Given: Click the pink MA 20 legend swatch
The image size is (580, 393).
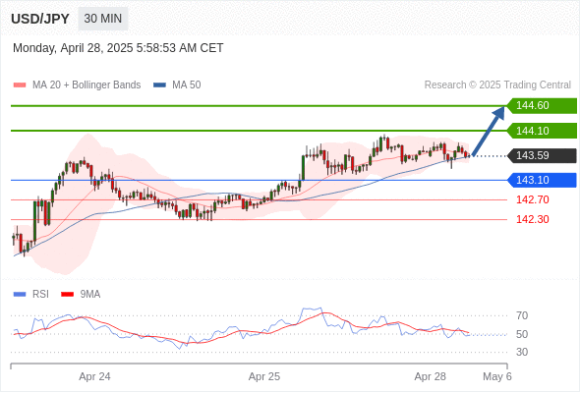Looking at the screenshot, I should pos(20,85).
